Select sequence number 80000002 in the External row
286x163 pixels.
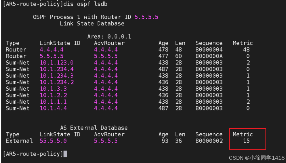click(209, 141)
